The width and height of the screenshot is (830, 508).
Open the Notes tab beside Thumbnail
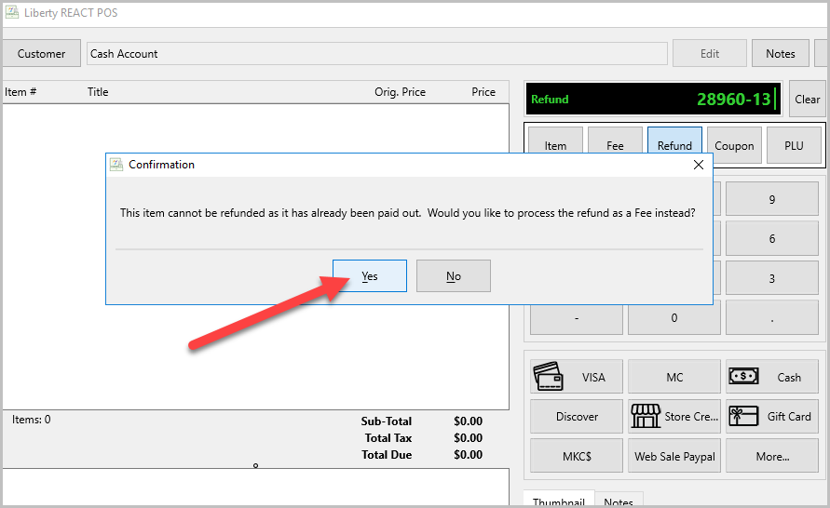pyautogui.click(x=619, y=501)
